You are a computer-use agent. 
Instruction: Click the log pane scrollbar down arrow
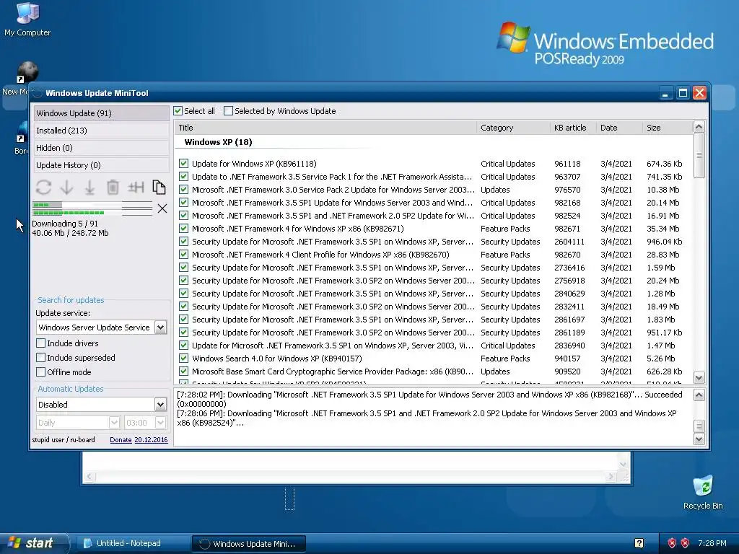[x=699, y=439]
